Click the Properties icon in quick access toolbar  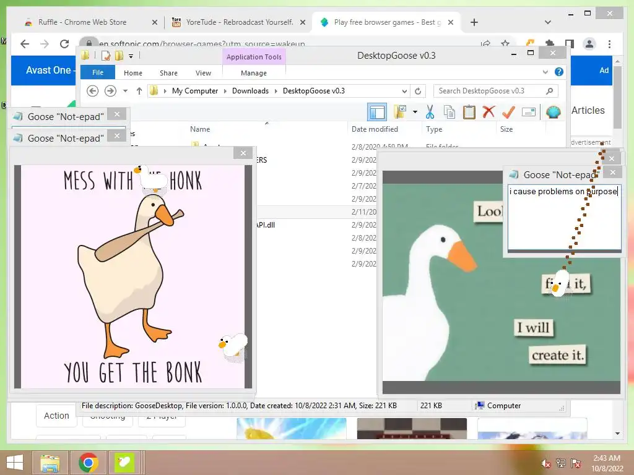pos(106,56)
